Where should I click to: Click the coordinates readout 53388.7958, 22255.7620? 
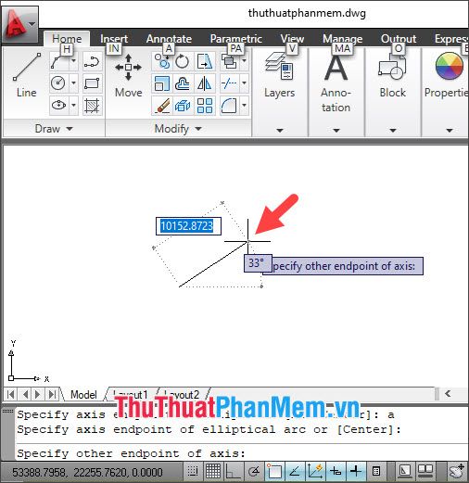point(87,472)
